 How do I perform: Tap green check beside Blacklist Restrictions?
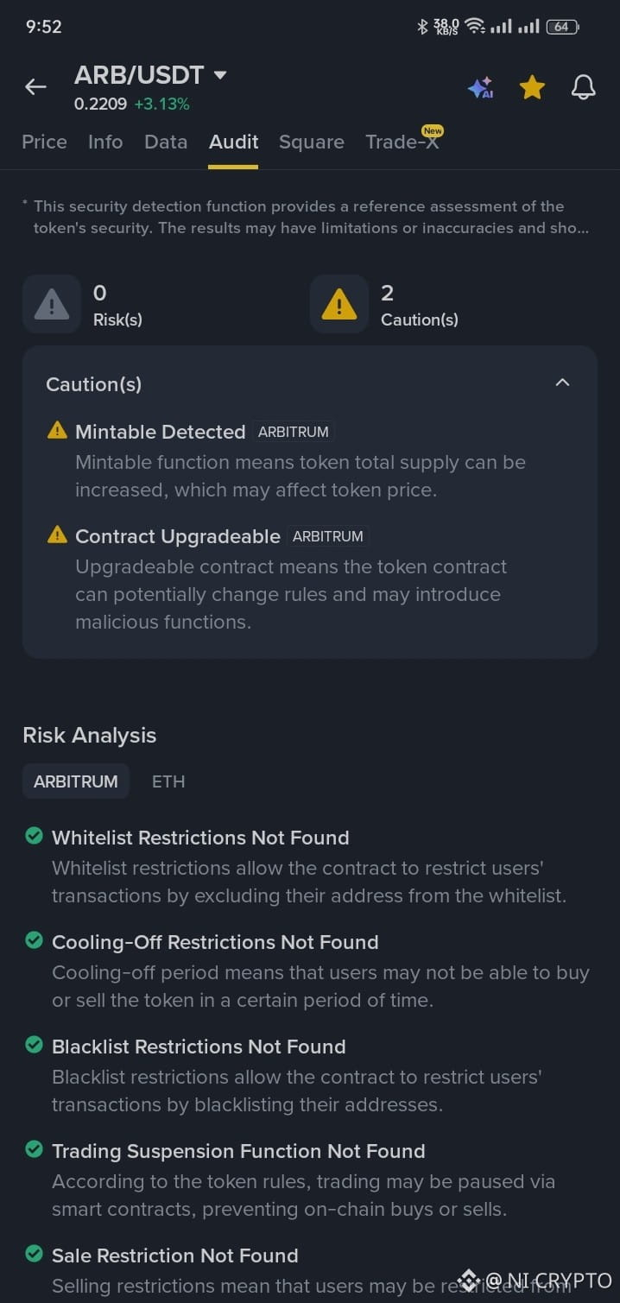point(34,1045)
